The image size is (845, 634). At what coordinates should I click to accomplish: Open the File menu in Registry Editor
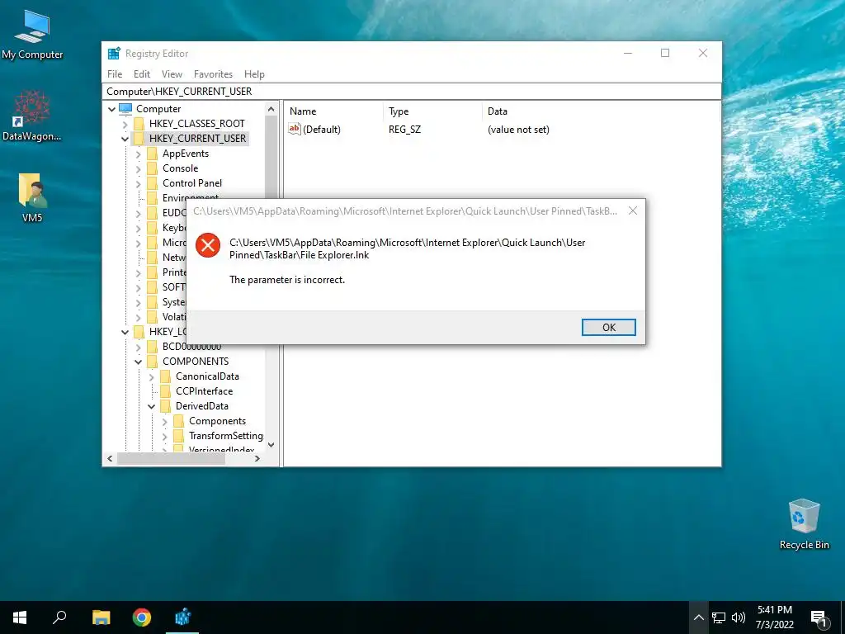114,73
